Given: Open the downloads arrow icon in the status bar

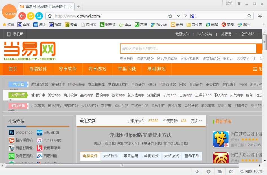Looking at the screenshot, I should [197, 171].
